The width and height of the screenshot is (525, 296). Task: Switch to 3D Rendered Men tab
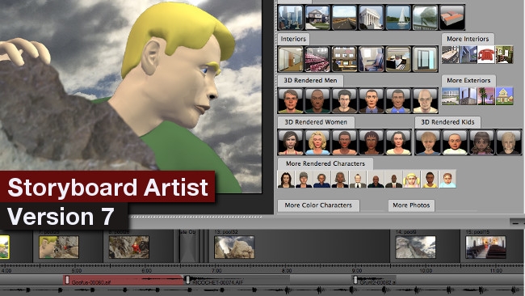310,80
